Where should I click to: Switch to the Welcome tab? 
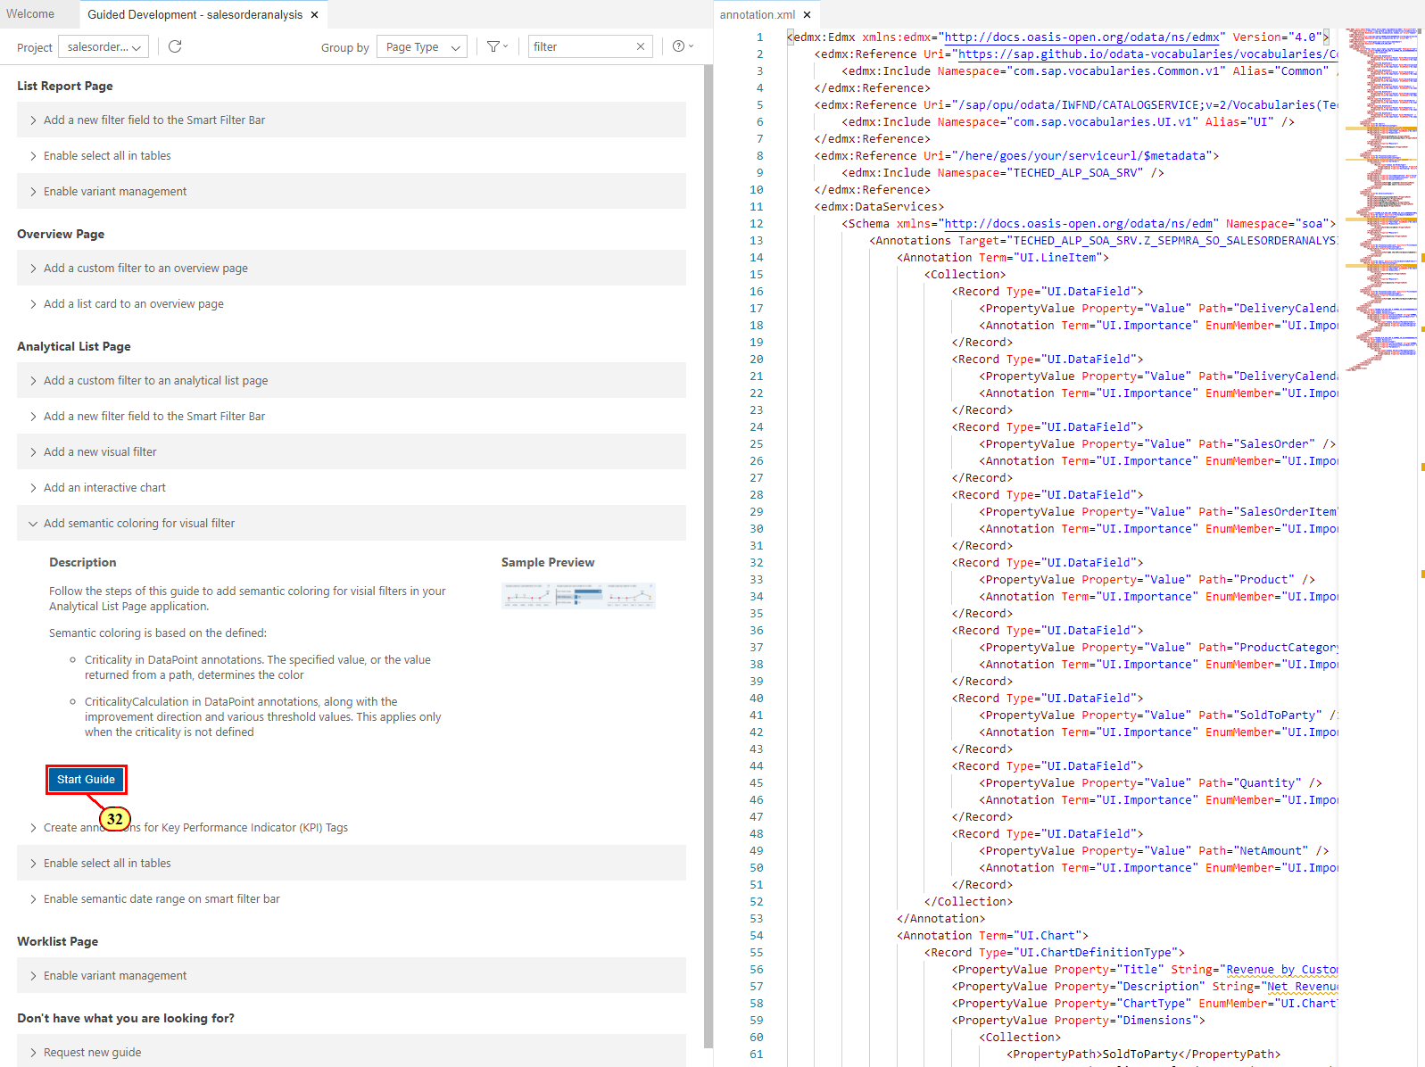coord(30,14)
